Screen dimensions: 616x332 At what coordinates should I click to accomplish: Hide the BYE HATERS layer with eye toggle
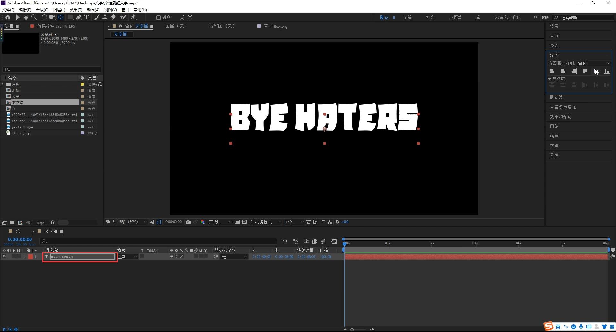[x=4, y=256]
